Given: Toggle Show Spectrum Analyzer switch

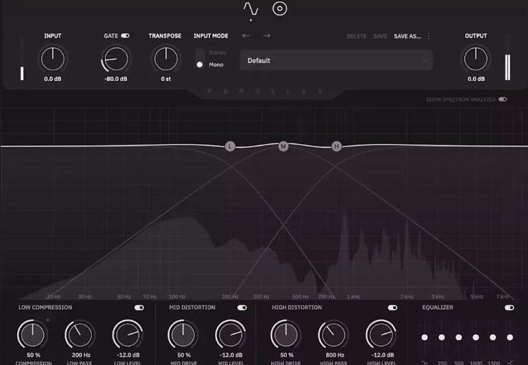Looking at the screenshot, I should pos(503,99).
